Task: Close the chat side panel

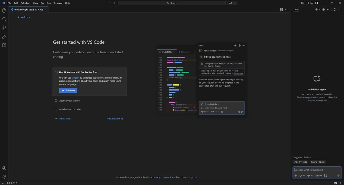Action: coord(340,9)
